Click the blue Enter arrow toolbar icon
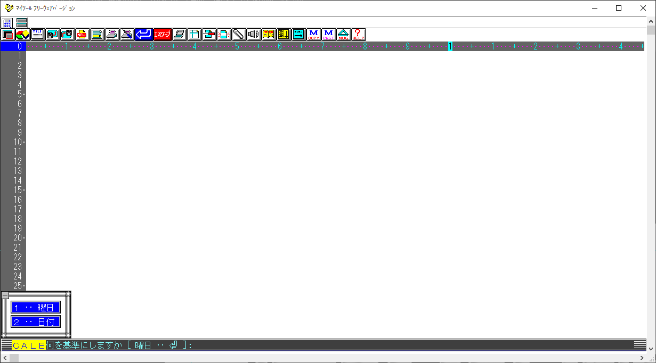The width and height of the screenshot is (656, 363). click(x=143, y=35)
